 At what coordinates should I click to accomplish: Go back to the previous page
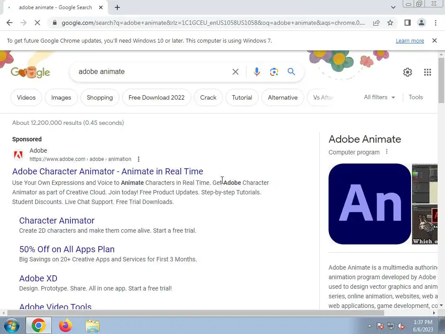10,23
